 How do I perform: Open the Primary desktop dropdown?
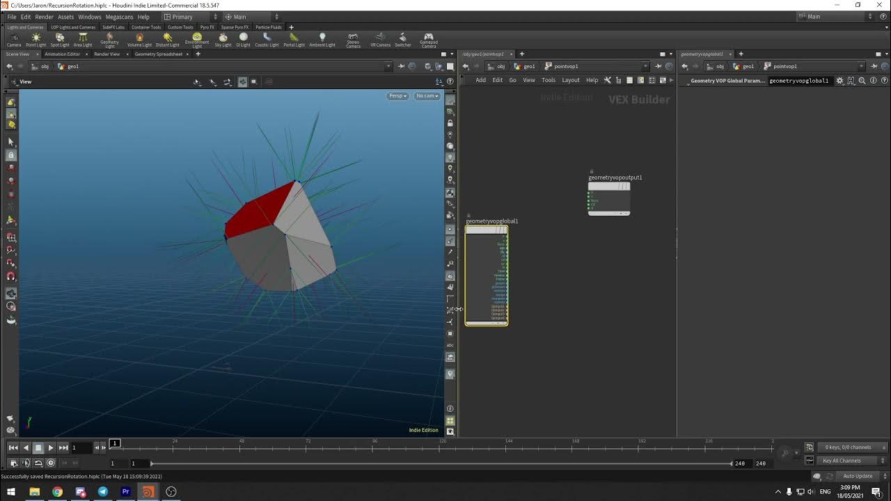tap(191, 17)
